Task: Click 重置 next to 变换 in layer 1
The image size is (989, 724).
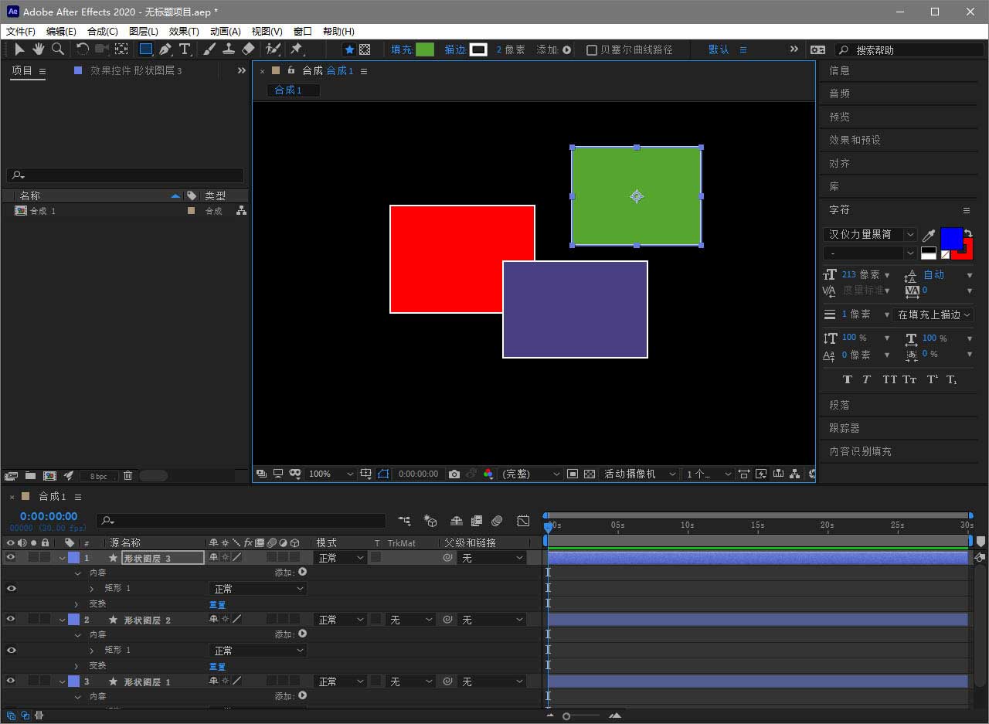Action: [x=217, y=604]
